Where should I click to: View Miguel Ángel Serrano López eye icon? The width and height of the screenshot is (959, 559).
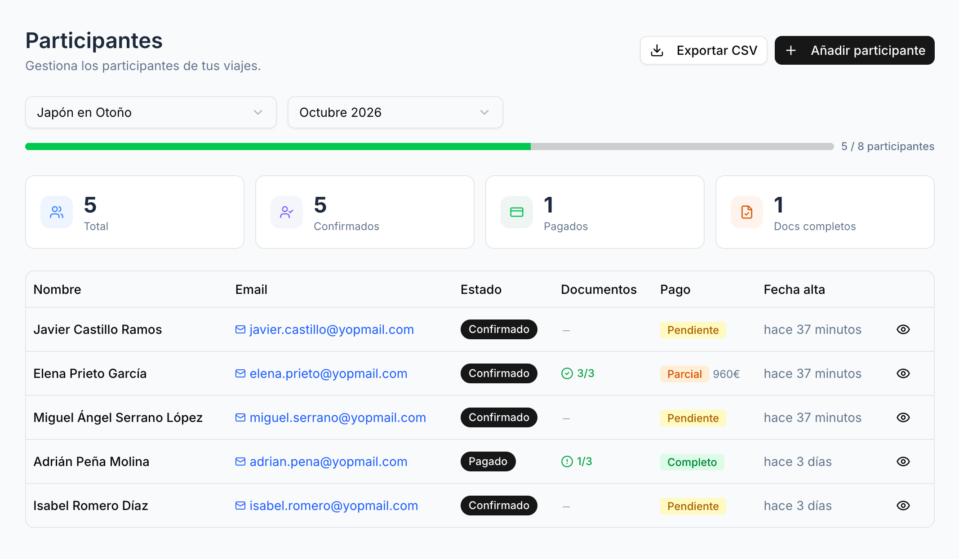pos(903,417)
